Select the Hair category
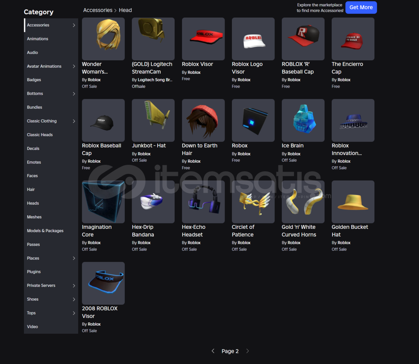Screen dimensions: 419x364 51,189
